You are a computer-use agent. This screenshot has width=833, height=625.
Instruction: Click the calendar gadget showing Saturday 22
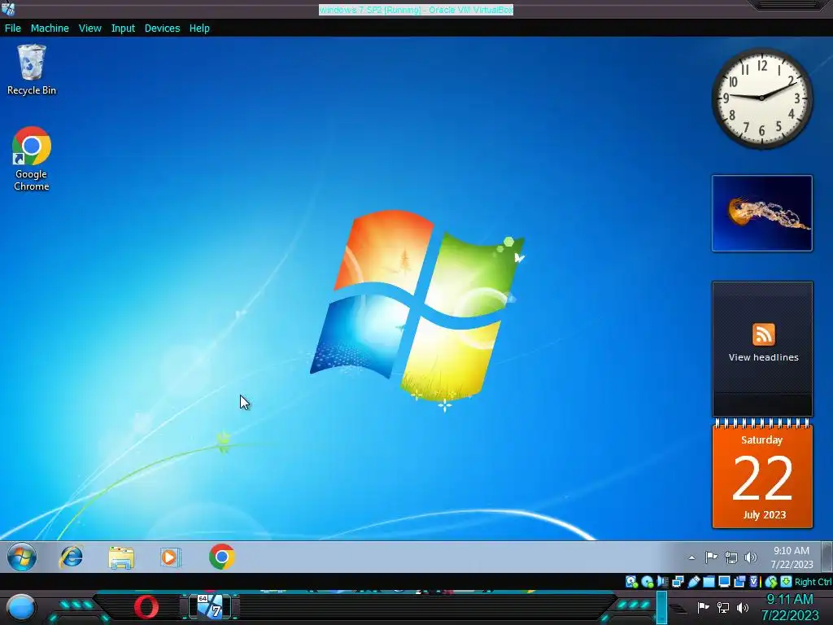point(762,474)
